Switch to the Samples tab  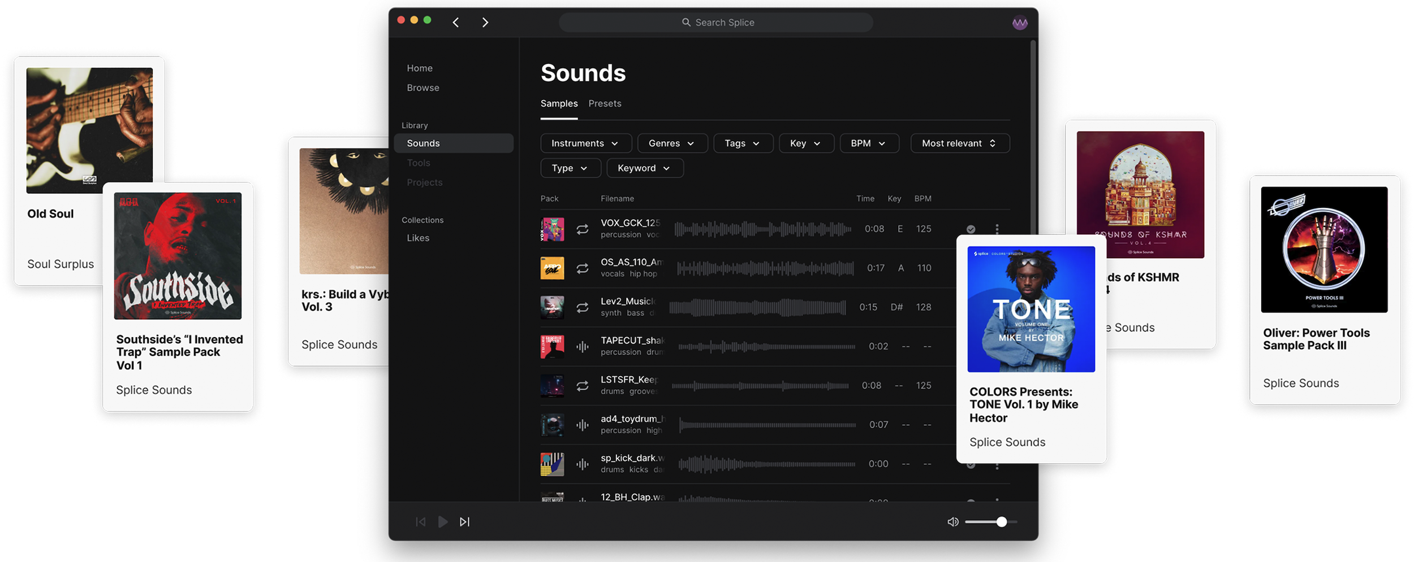point(559,103)
